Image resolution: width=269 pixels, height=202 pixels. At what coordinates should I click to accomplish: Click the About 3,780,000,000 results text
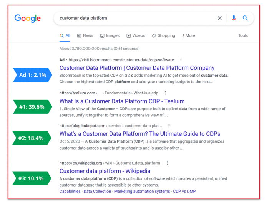[x=100, y=49]
